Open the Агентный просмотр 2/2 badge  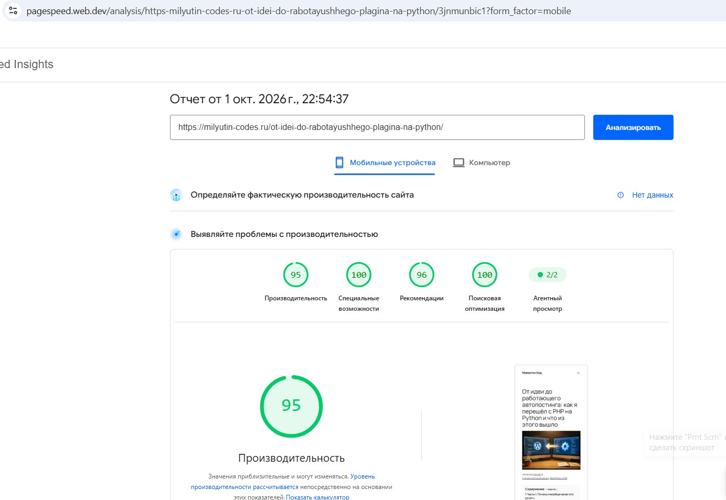pyautogui.click(x=548, y=275)
